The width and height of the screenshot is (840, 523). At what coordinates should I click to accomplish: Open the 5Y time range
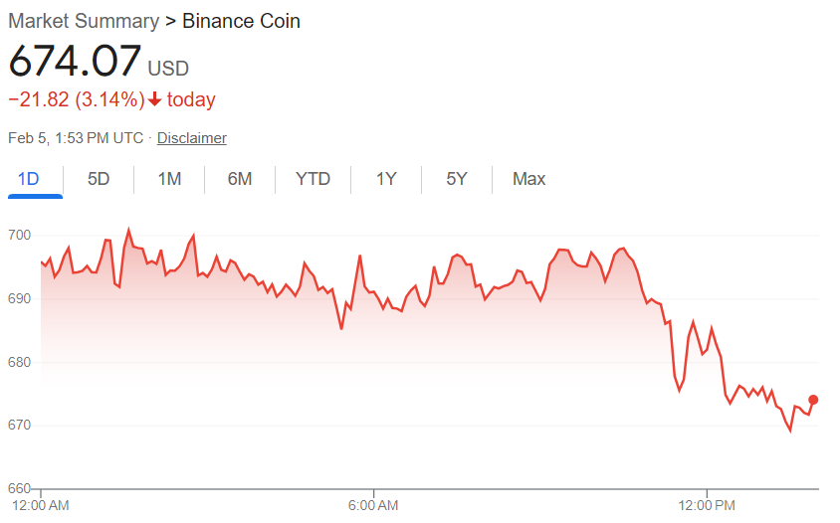(x=456, y=179)
